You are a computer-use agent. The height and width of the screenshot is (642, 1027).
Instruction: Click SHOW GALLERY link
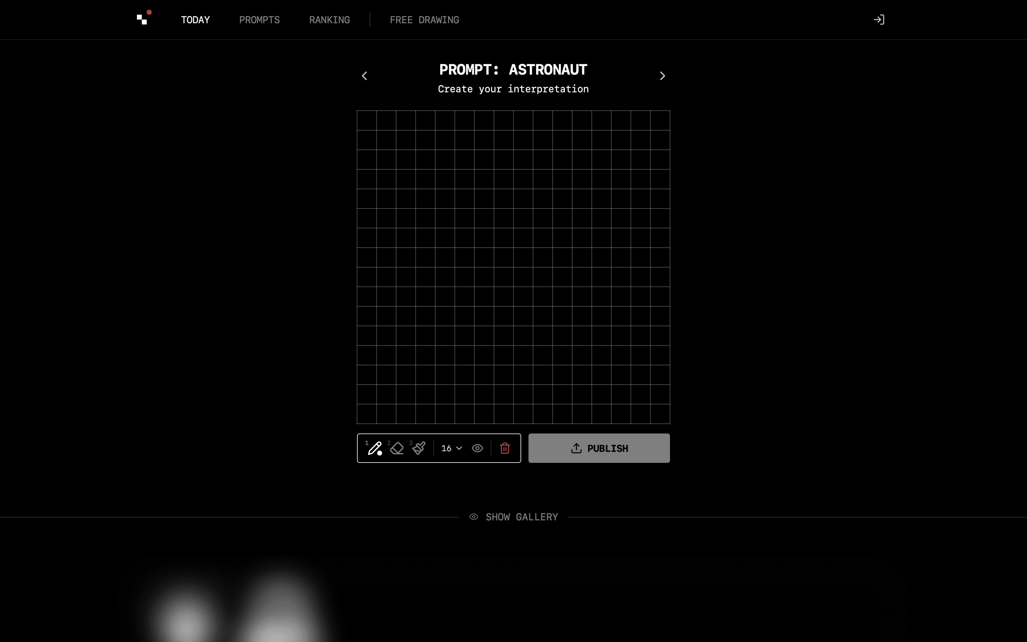521,517
